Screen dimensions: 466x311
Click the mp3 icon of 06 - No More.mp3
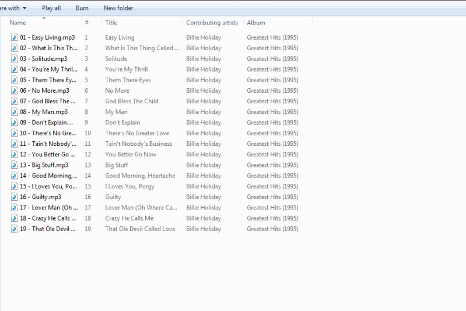(14, 90)
